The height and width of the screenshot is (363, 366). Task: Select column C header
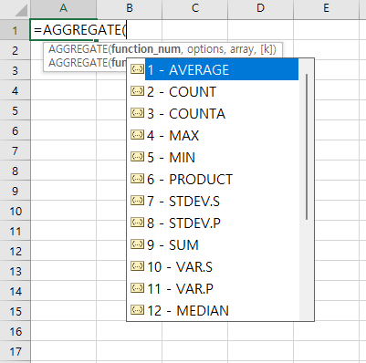click(x=195, y=8)
